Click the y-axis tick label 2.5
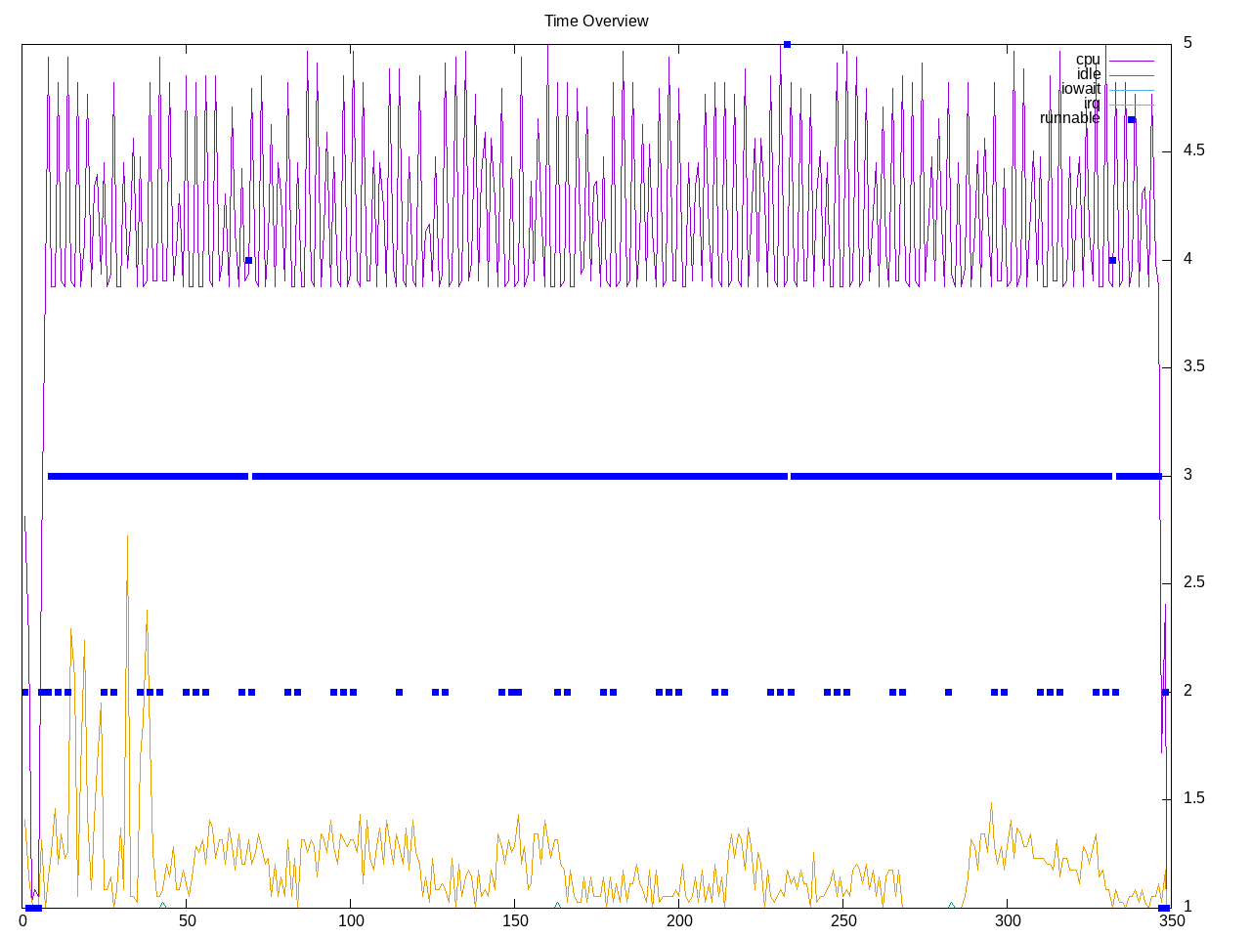This screenshot has width=1251, height=938. pos(1193,582)
